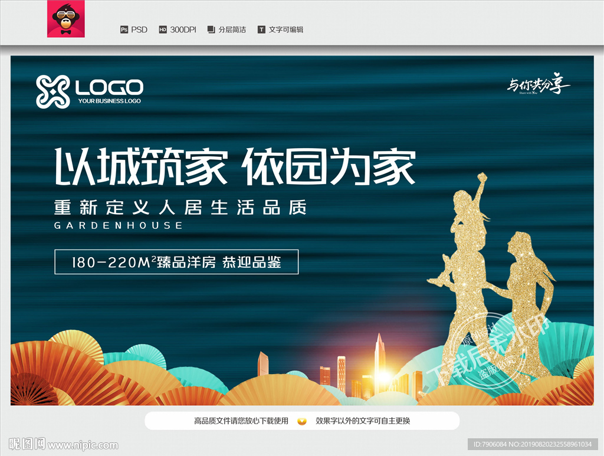Click the GARDENHOUSE subtitle text
604x456 pixels.
(x=118, y=225)
